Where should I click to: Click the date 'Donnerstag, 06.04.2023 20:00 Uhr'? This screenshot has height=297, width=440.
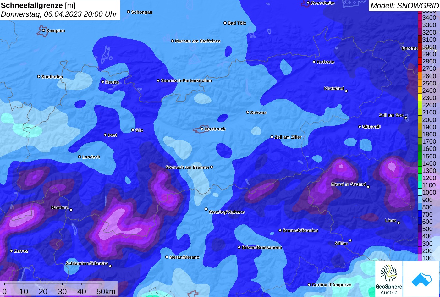point(59,14)
